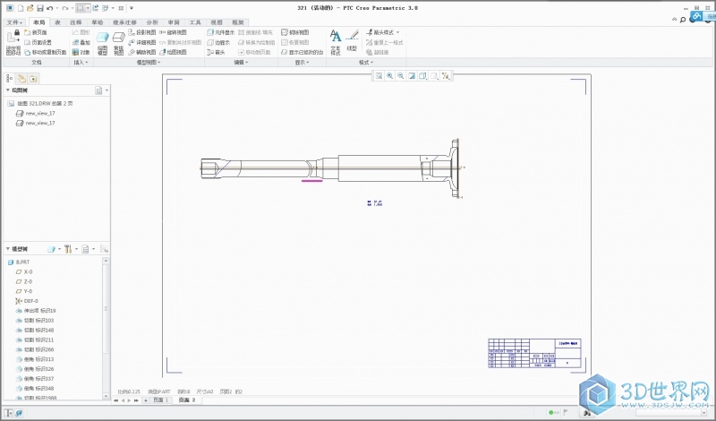
Task: Insert an Auxiliary View (辅助视图)
Action: tap(142, 52)
